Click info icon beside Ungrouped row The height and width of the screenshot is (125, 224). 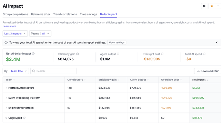(x=24, y=118)
